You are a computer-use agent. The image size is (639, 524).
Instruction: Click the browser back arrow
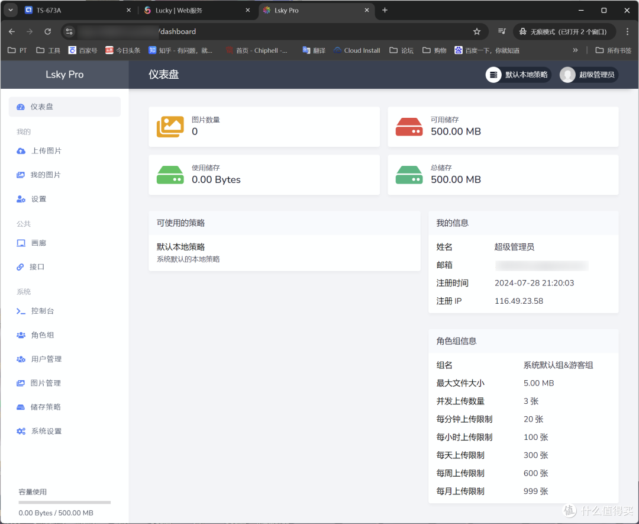[12, 31]
